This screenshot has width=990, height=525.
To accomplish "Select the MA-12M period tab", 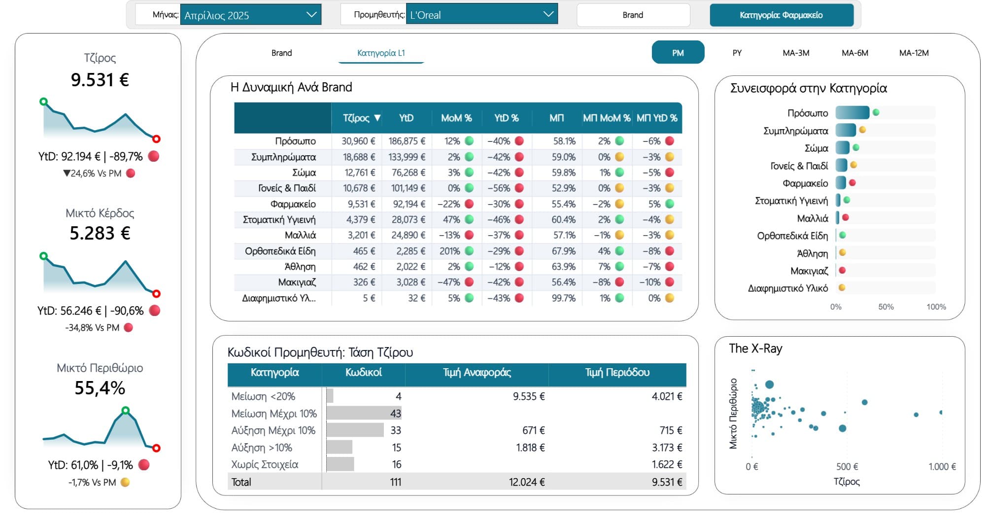I will pos(914,52).
